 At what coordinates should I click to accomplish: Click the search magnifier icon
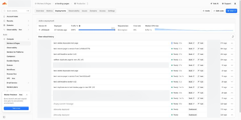pos(4,11)
